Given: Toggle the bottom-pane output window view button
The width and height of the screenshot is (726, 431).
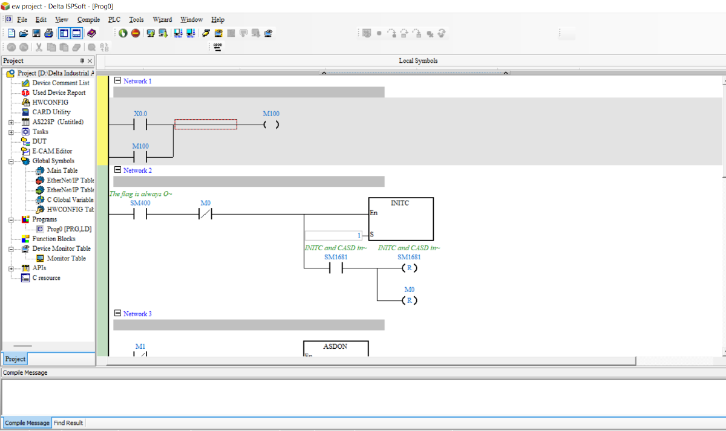Looking at the screenshot, I should [76, 33].
